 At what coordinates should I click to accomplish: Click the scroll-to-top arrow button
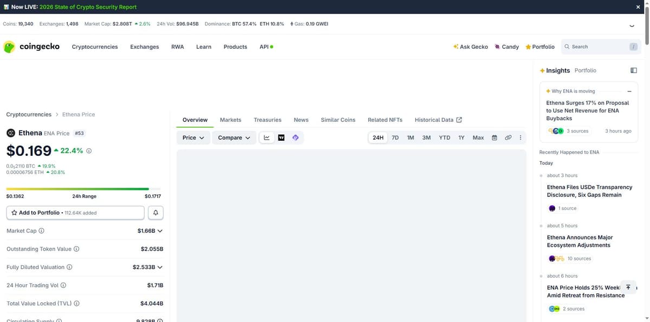628,287
